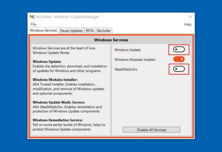Click the 'Windows Update Medic Service:' heading
Screen dimensions: 222x152
[x=59, y=102]
